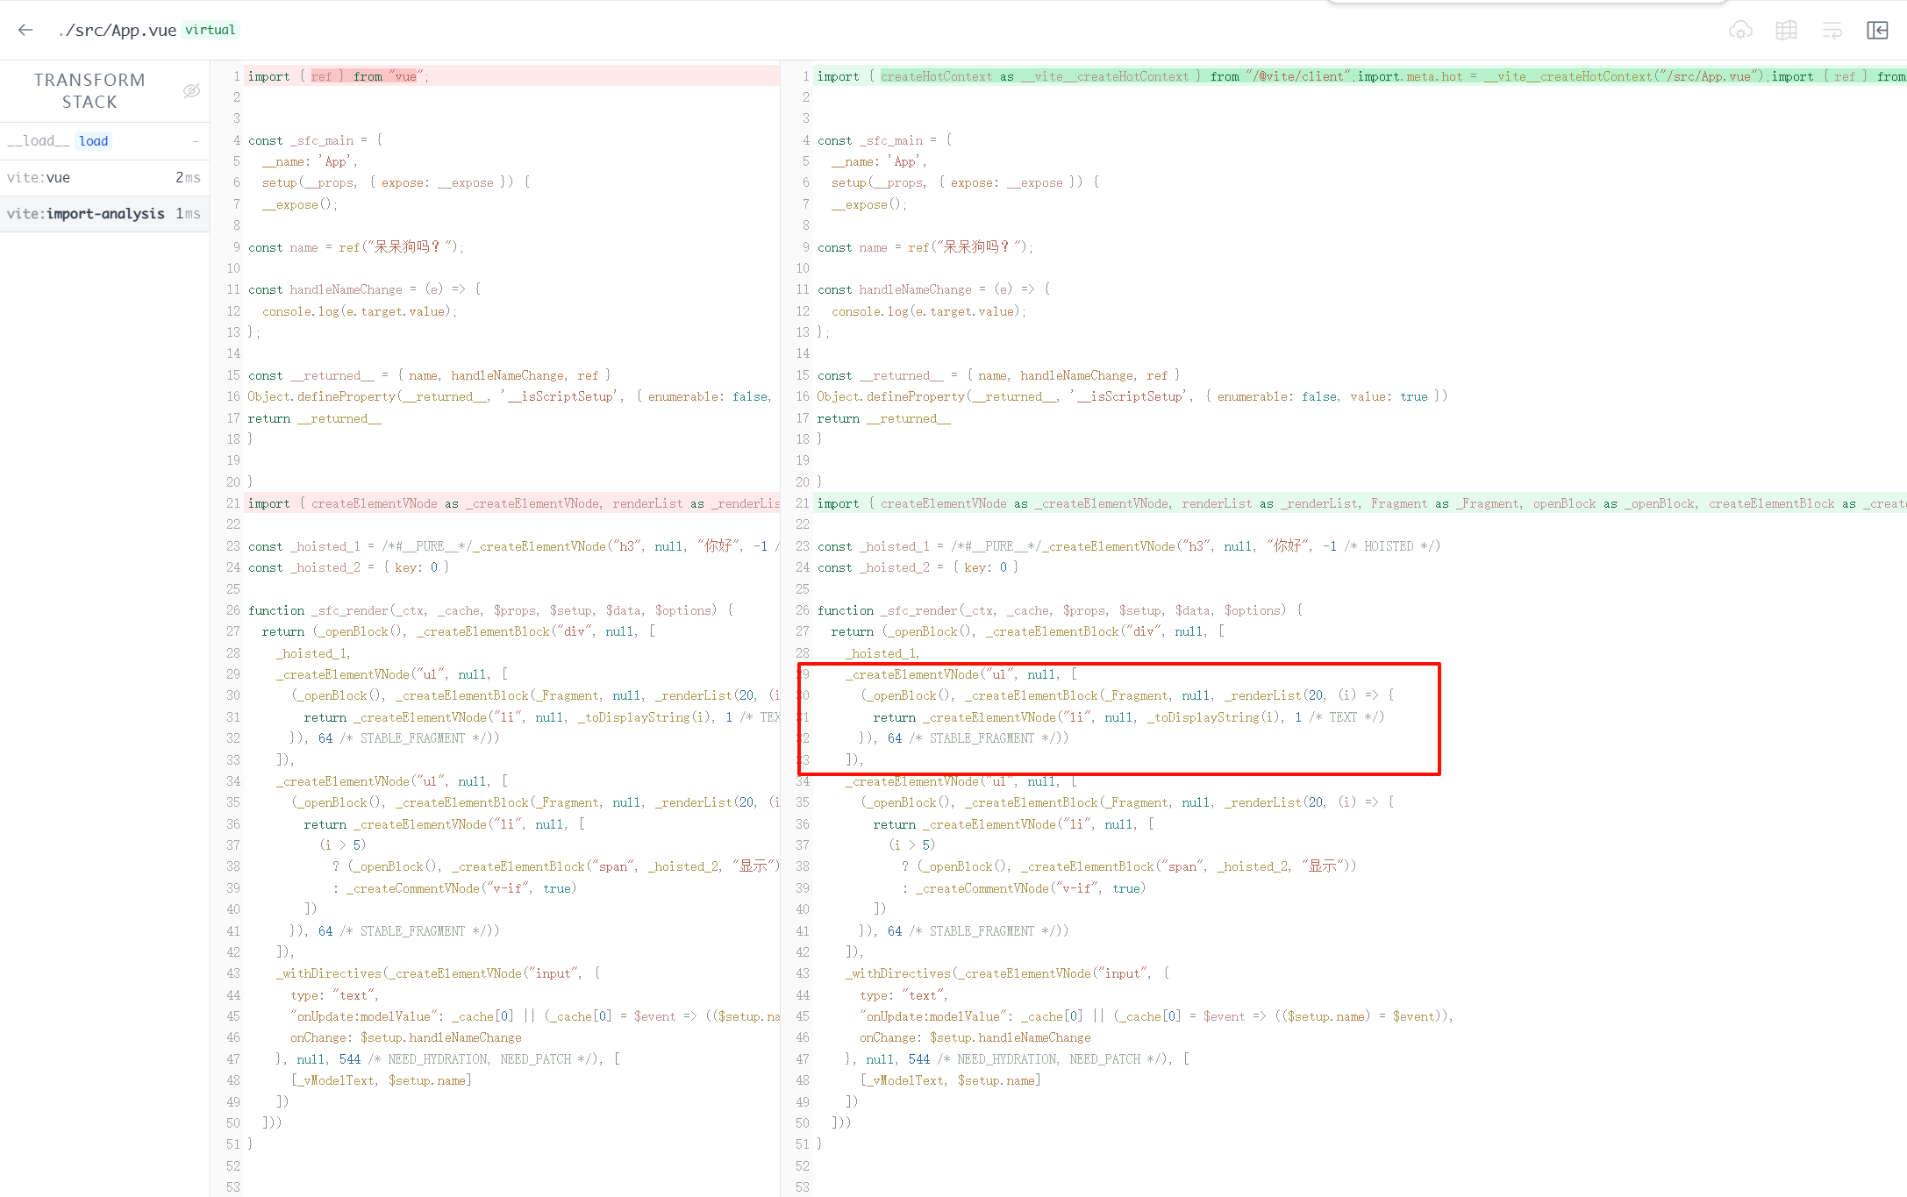Click the blue load badge
Screen dimensions: 1907x1197
[x=94, y=141]
